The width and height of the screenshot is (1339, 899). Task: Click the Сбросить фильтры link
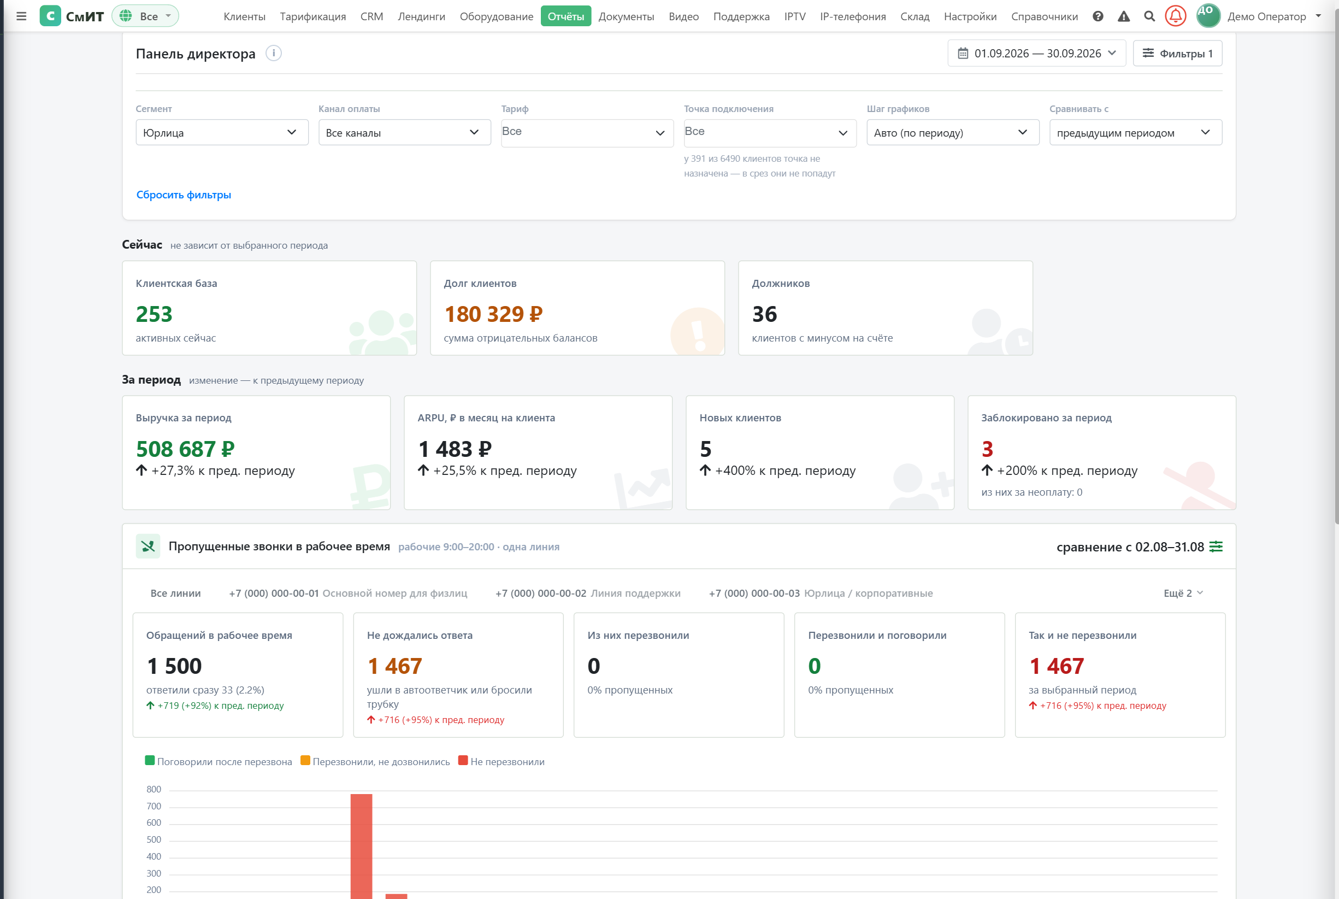tap(184, 195)
